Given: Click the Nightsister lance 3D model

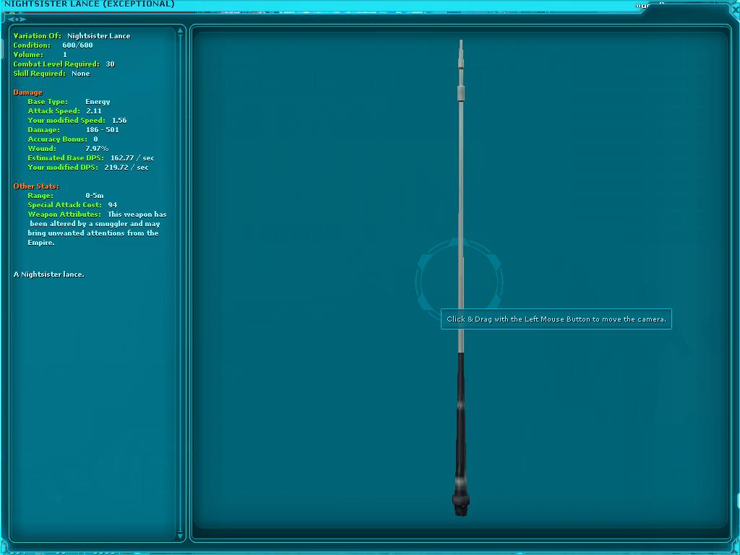Looking at the screenshot, I should (x=461, y=277).
